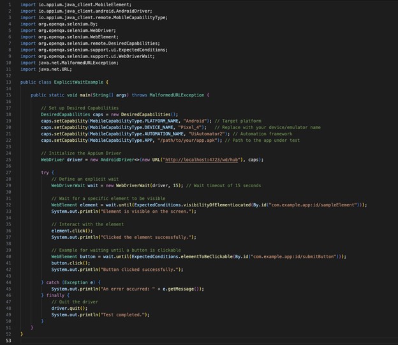Click the import ExpectedConditions line
The height and width of the screenshot is (345, 398).
(94, 50)
